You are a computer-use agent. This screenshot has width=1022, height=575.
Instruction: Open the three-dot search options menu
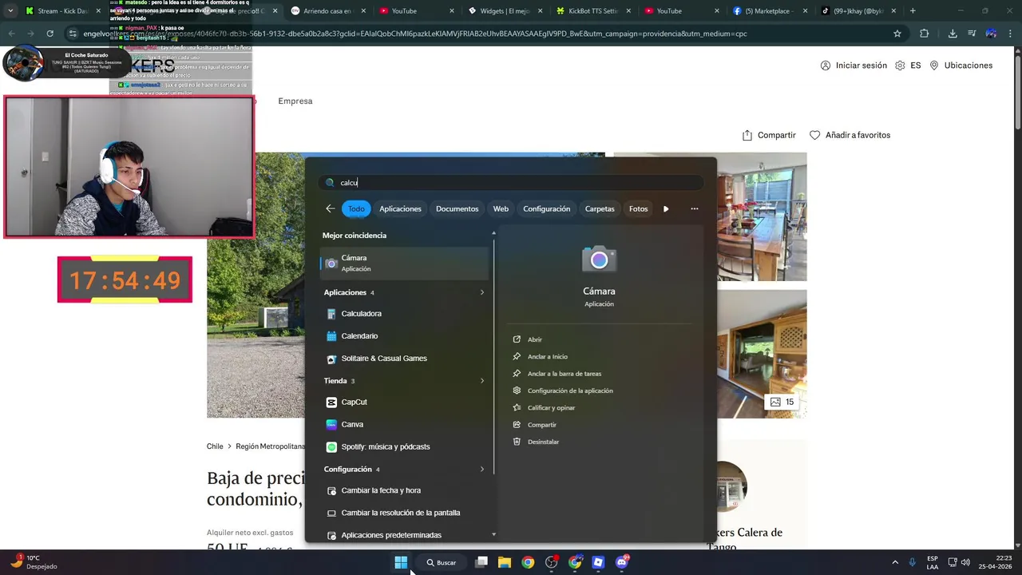pos(694,209)
